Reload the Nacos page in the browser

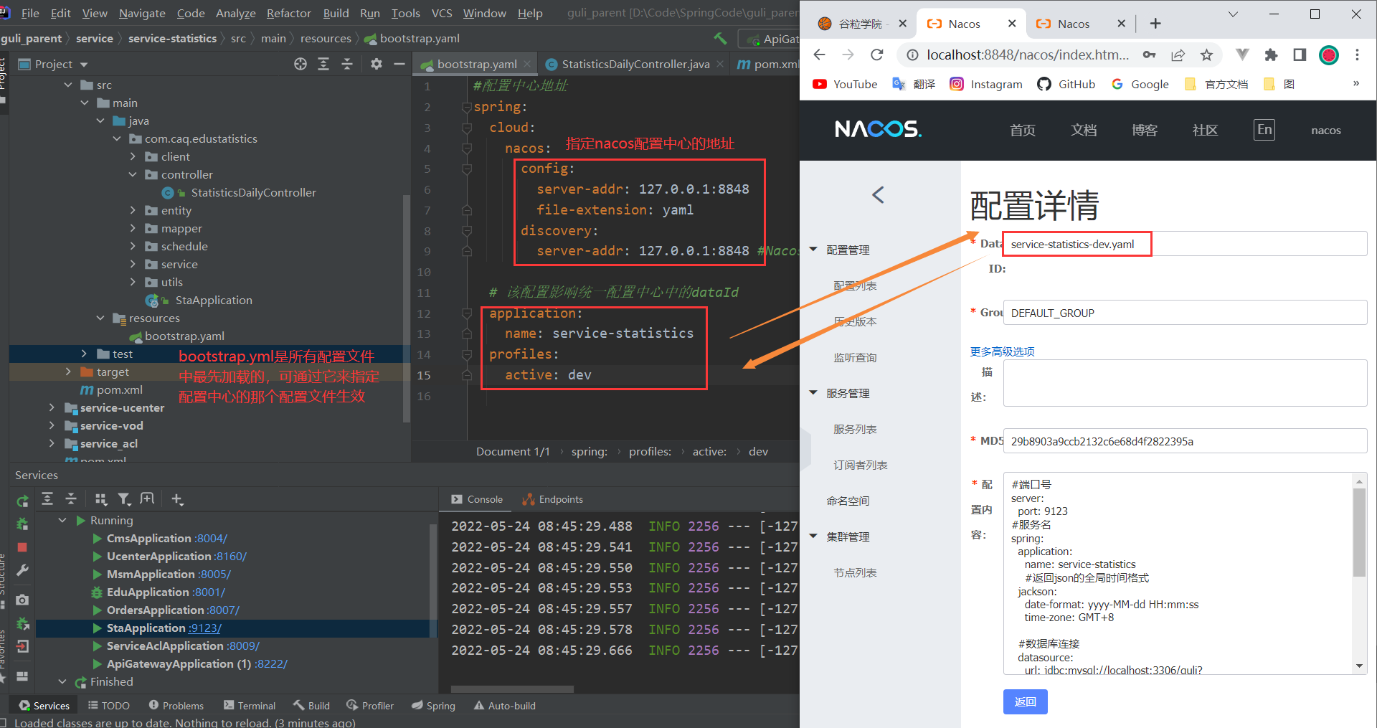[x=876, y=55]
